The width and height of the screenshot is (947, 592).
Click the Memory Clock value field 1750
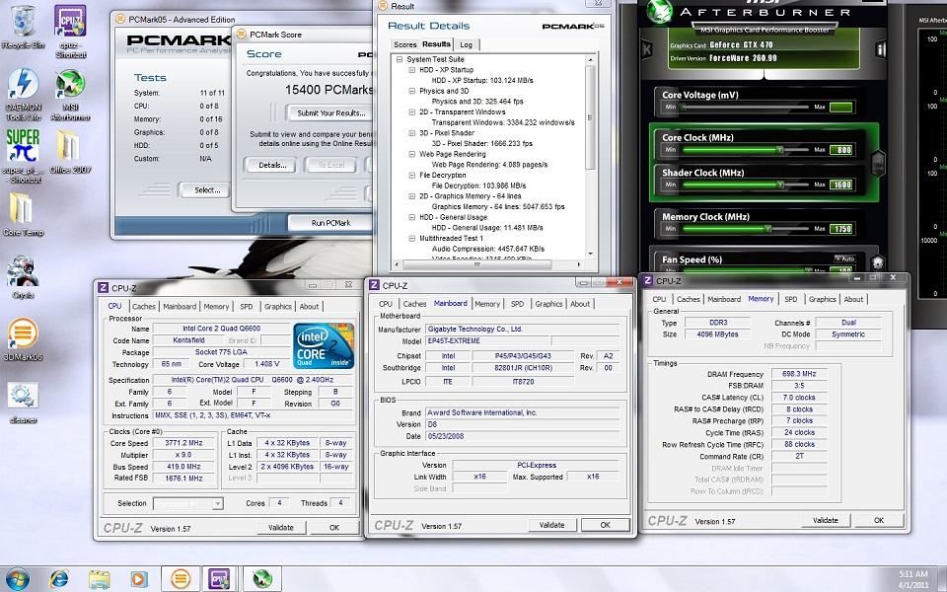840,229
